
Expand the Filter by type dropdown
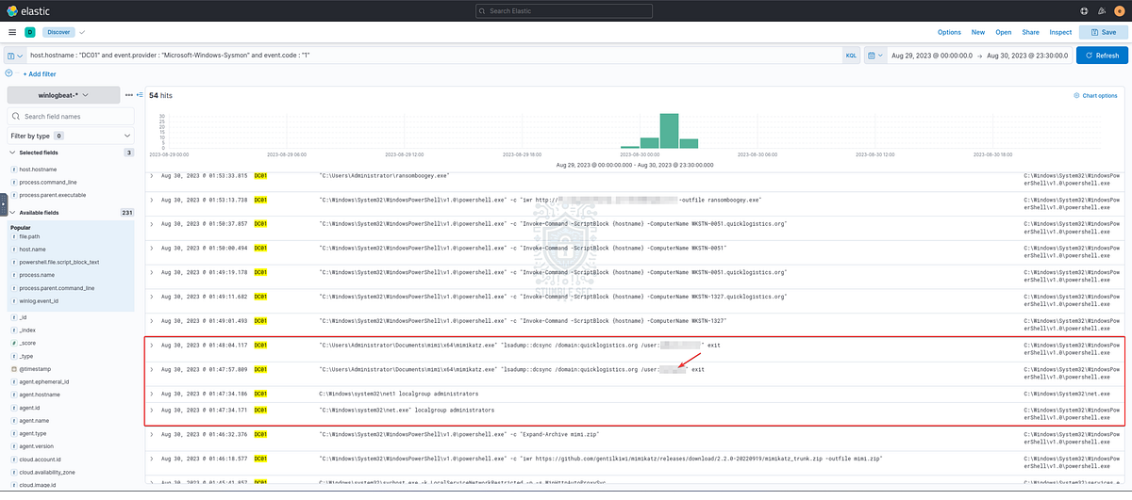coord(71,136)
